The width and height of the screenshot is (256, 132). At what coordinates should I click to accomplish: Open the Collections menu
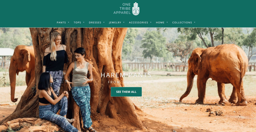click(182, 22)
